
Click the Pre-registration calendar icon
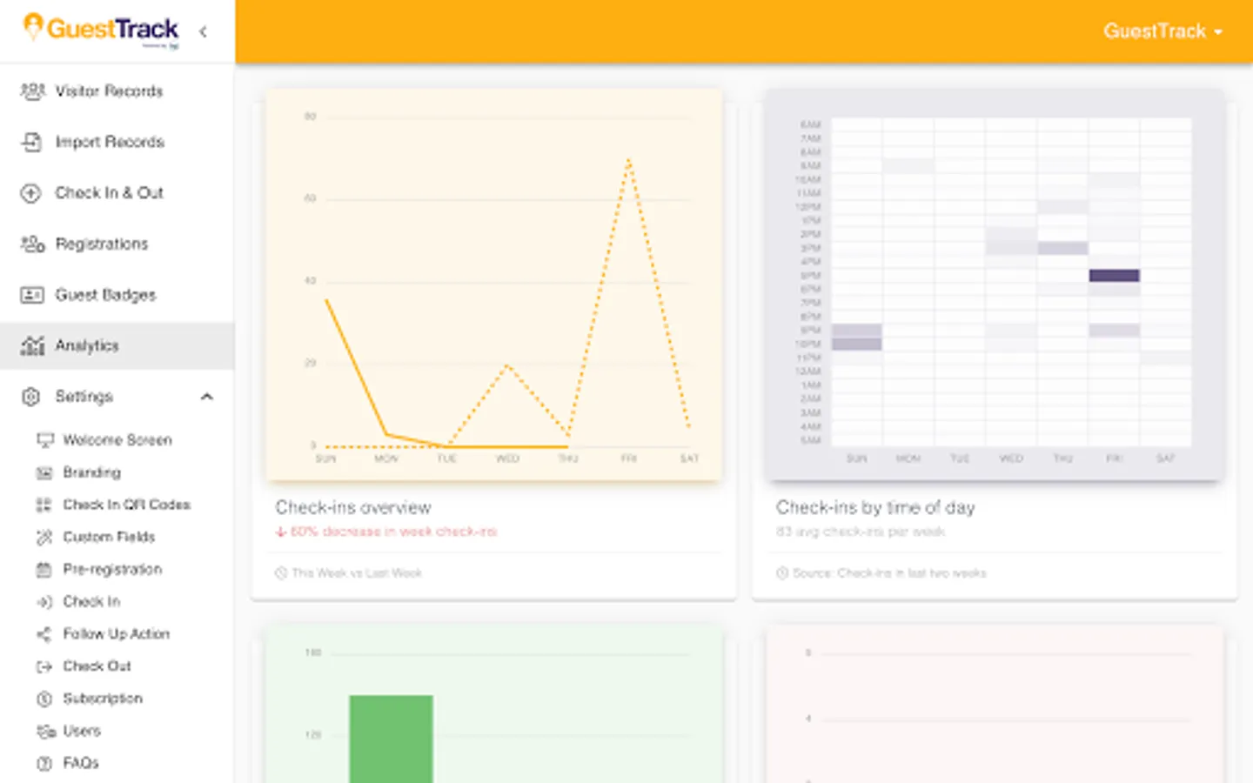[44, 569]
